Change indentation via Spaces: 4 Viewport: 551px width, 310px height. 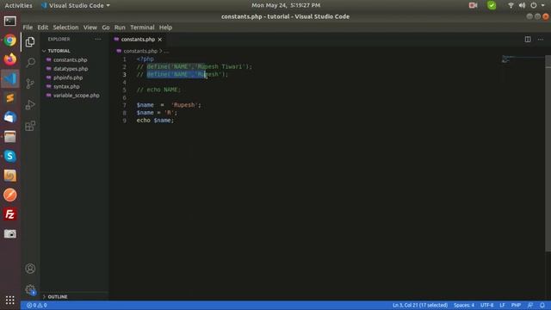click(464, 306)
